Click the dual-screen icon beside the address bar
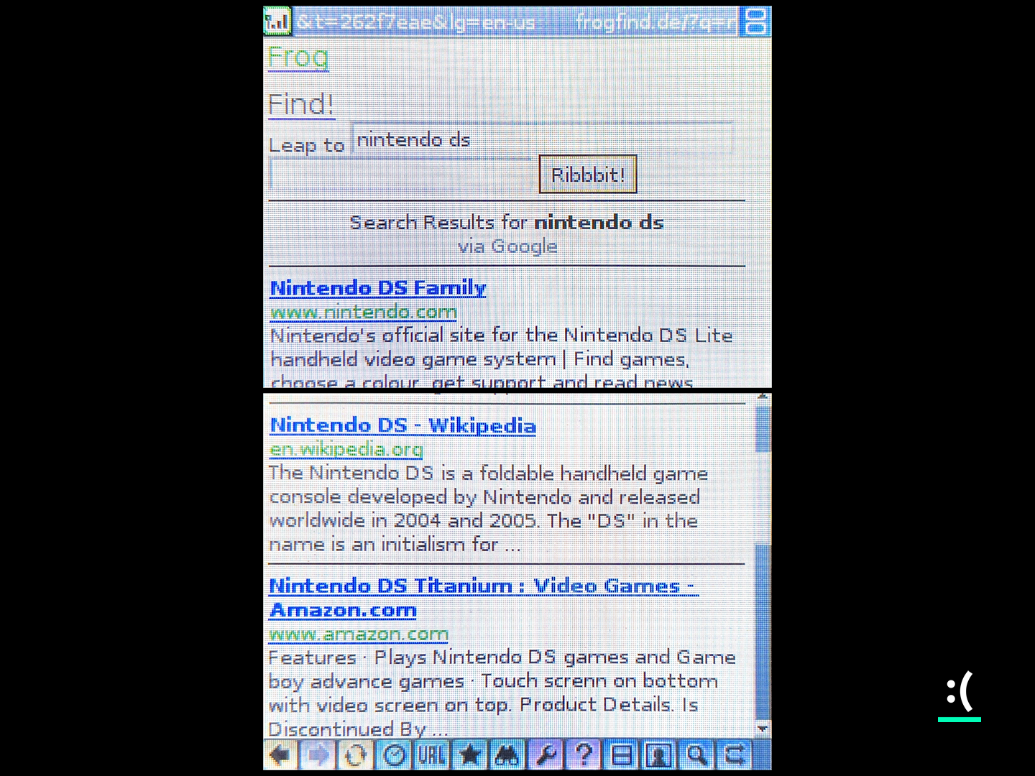 (x=756, y=22)
